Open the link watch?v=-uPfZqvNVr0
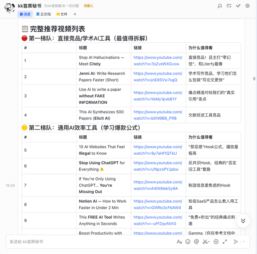257x254 pixels. pyautogui.click(x=158, y=220)
